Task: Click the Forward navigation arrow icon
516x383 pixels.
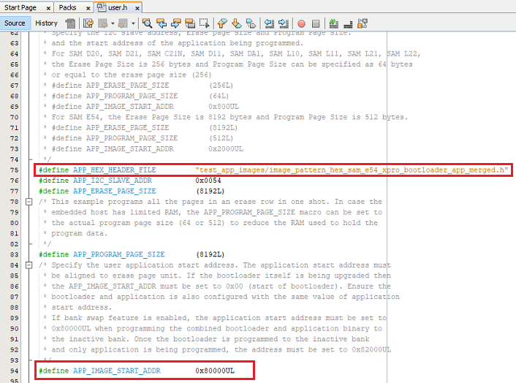Action: pos(123,23)
